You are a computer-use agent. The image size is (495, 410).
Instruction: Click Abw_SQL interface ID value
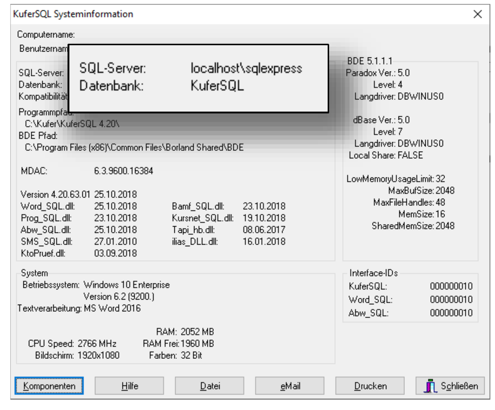[451, 313]
